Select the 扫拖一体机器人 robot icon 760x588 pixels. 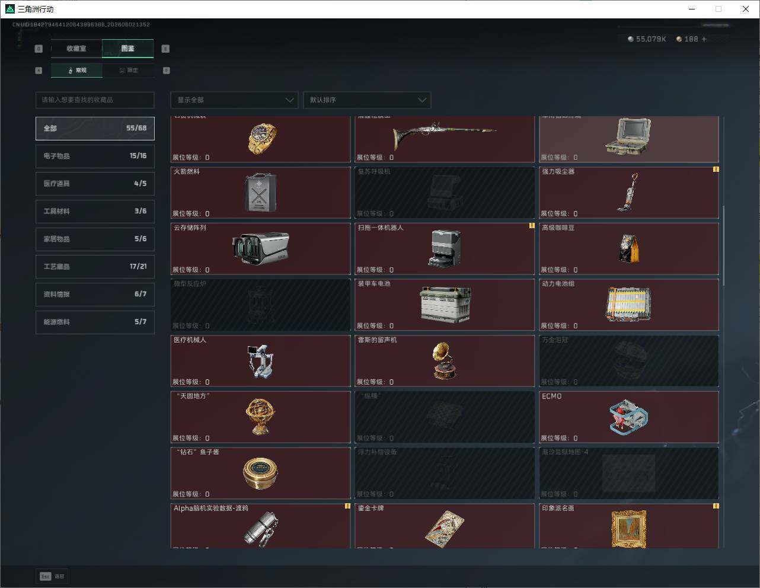[x=445, y=248]
